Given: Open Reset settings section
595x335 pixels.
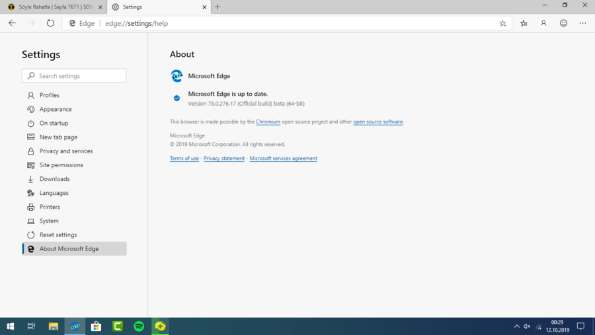Looking at the screenshot, I should tap(74, 235).
